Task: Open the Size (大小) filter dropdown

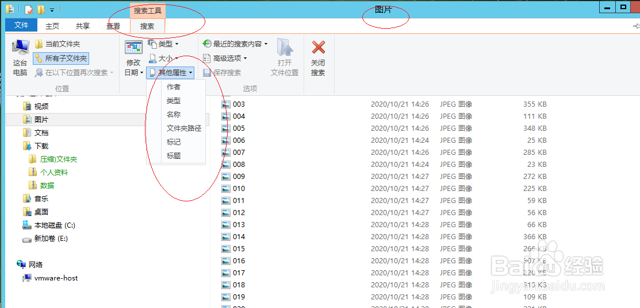Action: [163, 58]
